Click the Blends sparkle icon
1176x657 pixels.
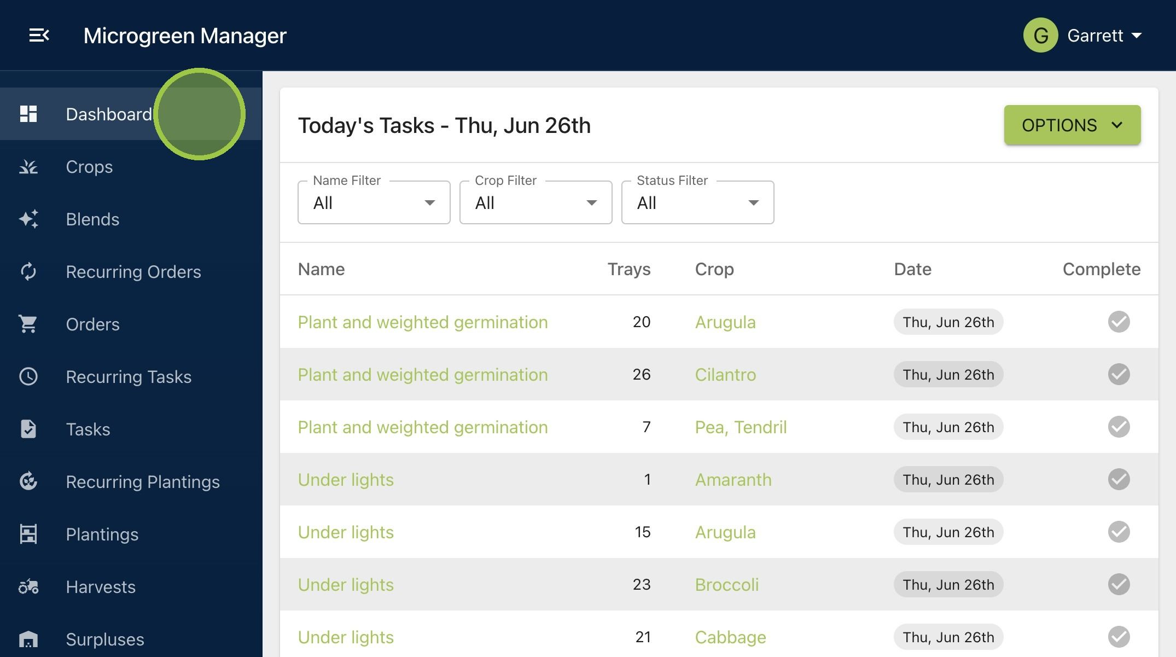tap(28, 219)
